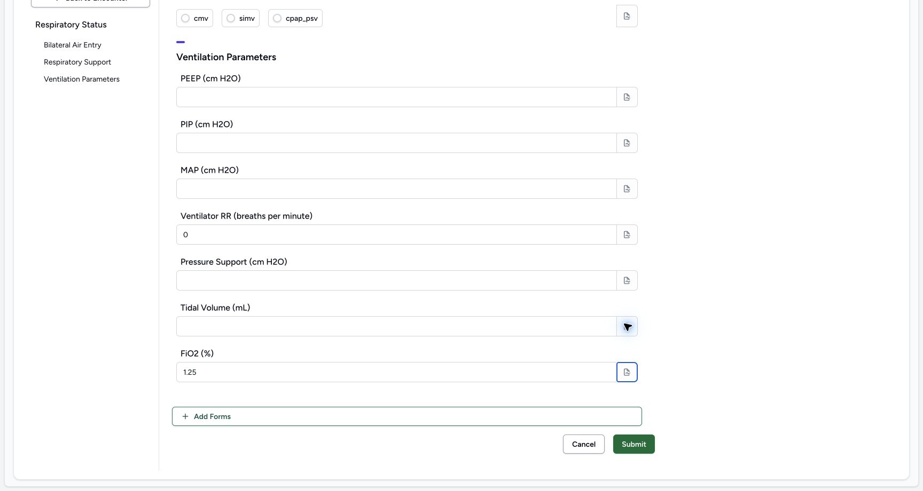Select the cmv radio option
This screenshot has height=491, width=923.
[x=195, y=18]
